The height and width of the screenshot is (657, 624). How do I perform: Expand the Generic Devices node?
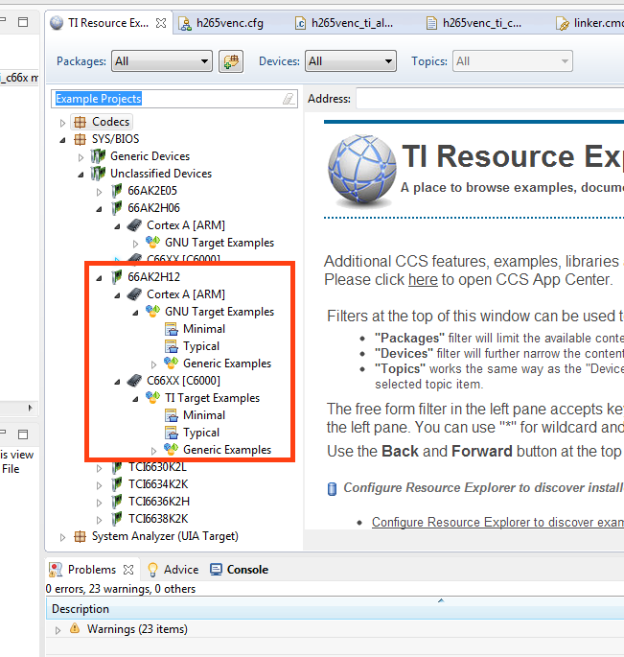[81, 157]
